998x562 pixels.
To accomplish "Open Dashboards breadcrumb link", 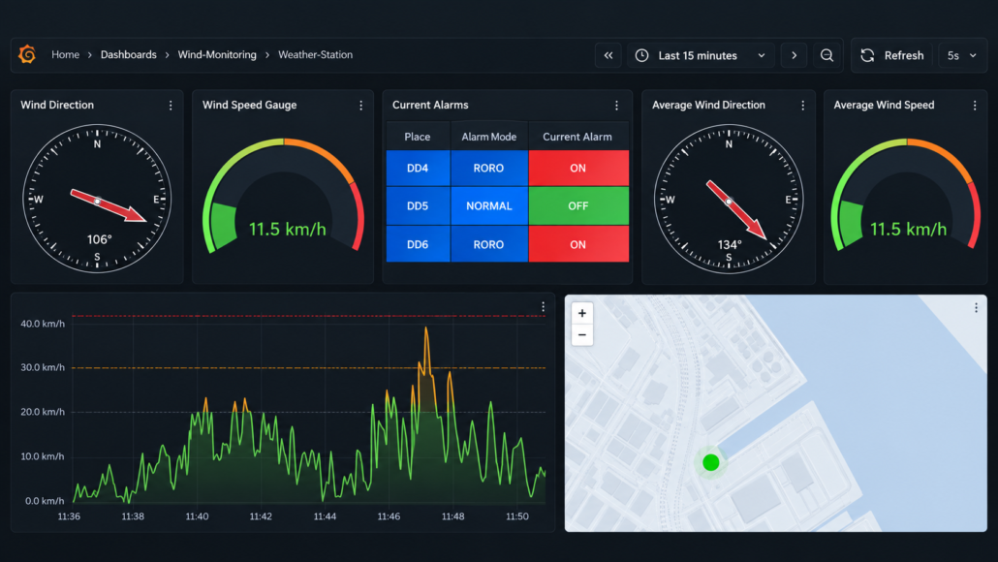I will point(129,54).
